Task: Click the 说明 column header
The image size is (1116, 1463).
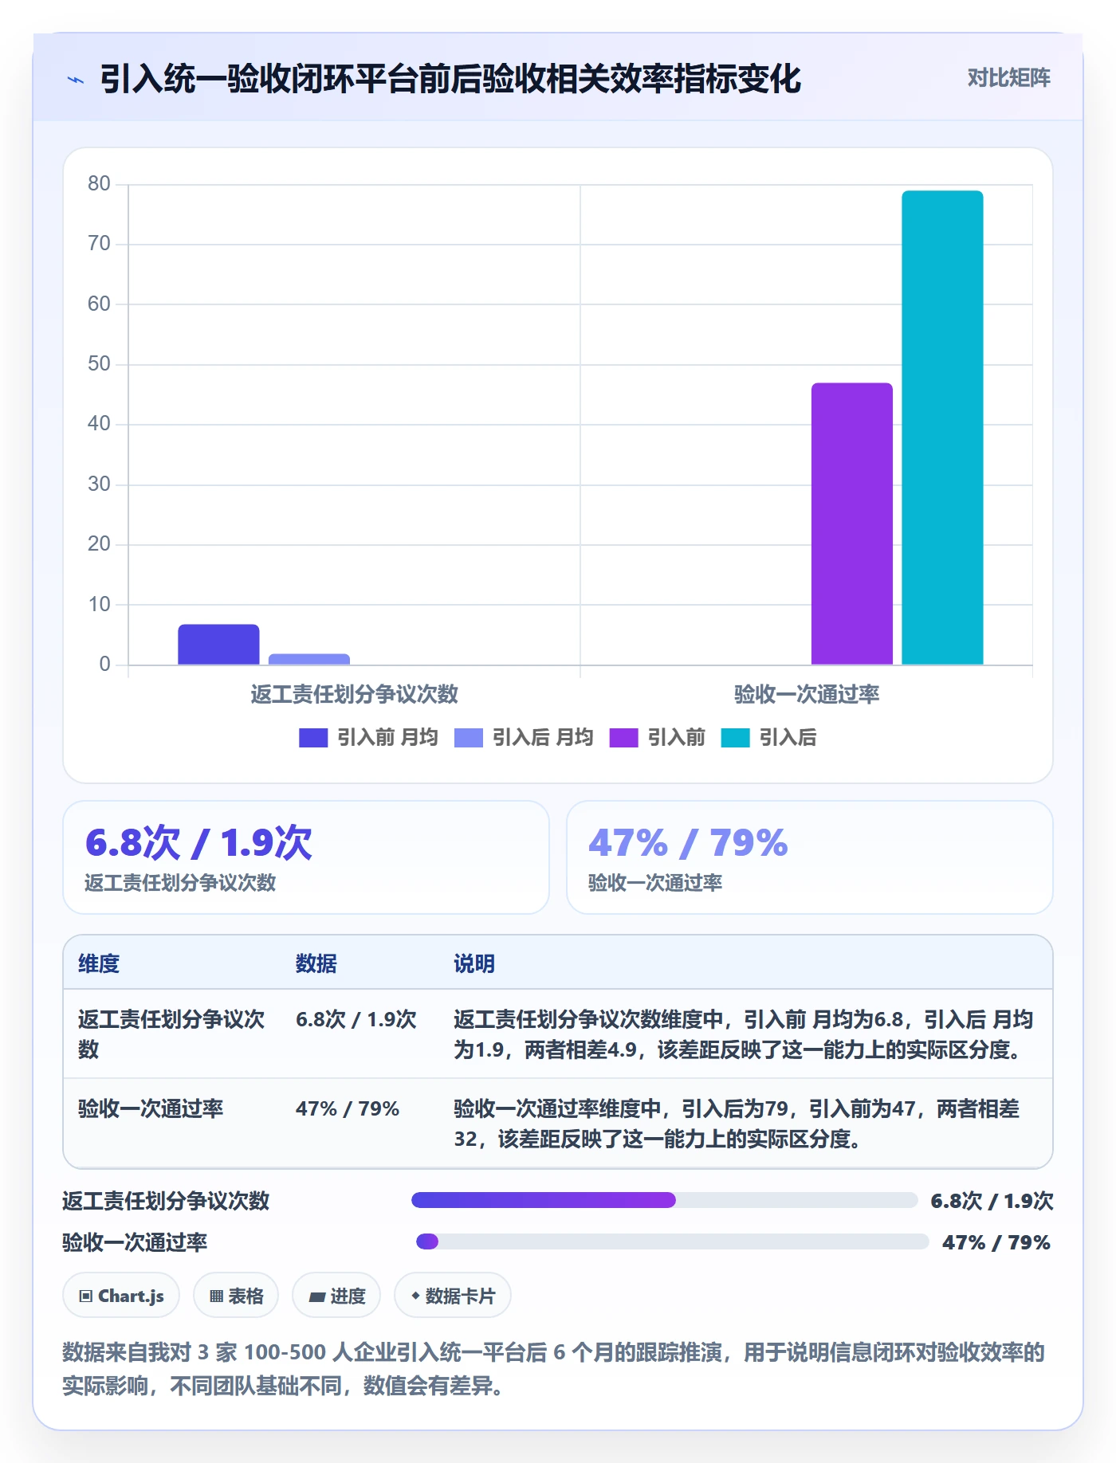Action: [x=474, y=963]
